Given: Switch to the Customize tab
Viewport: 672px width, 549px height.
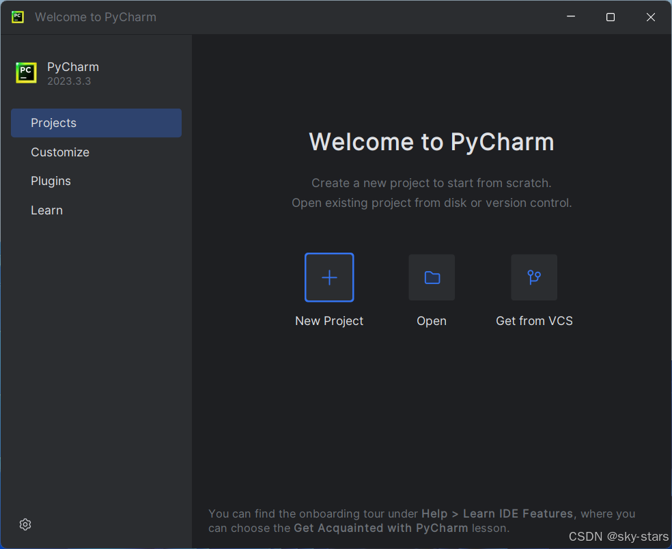Looking at the screenshot, I should (x=60, y=152).
